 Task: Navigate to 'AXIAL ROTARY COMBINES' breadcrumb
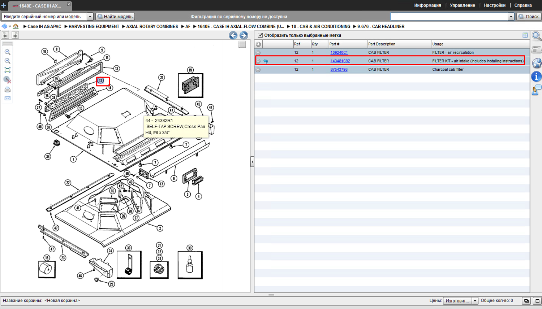tap(152, 26)
